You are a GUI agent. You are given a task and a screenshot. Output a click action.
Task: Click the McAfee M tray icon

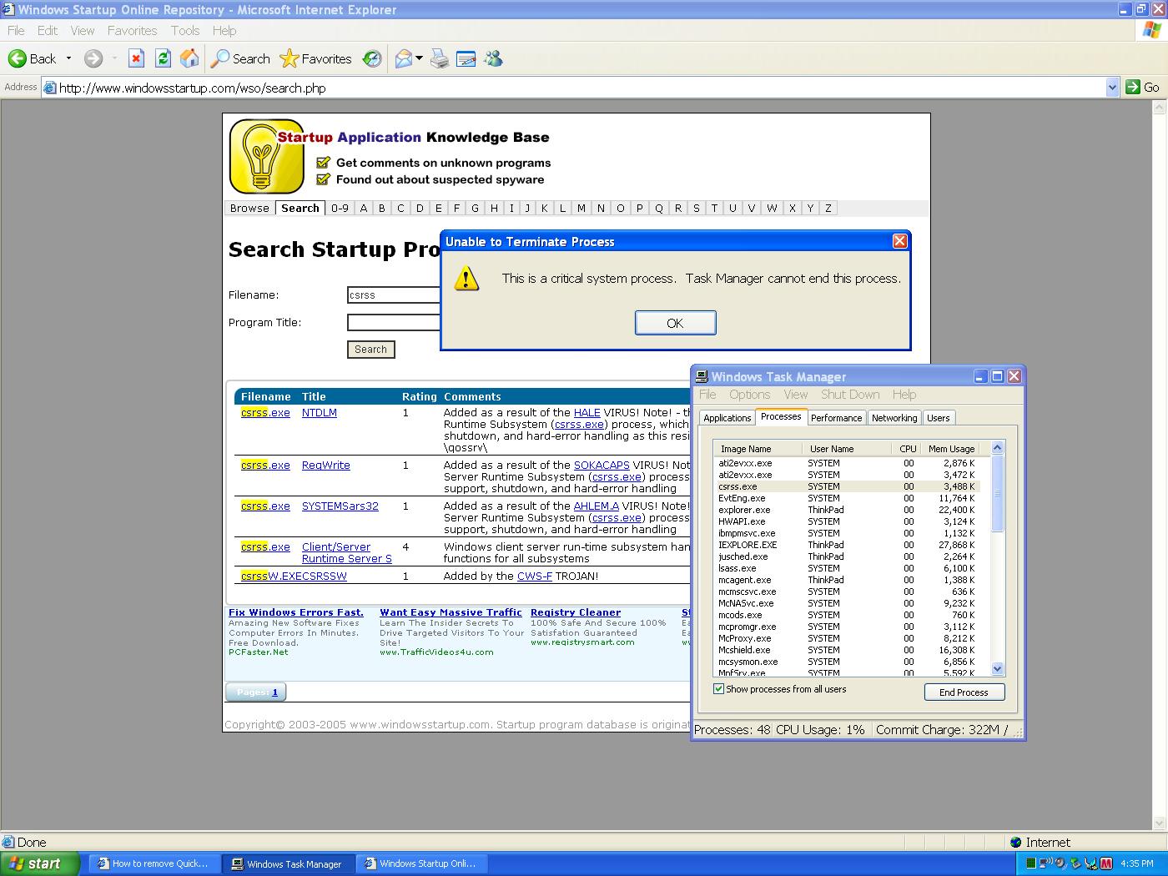1106,863
